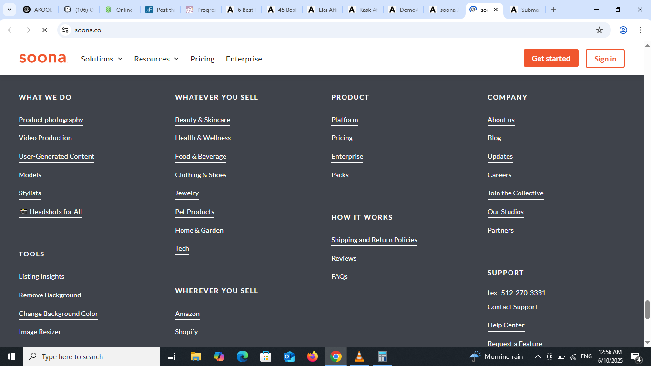Open Enterprise in the top navigation
The height and width of the screenshot is (366, 651).
point(244,59)
